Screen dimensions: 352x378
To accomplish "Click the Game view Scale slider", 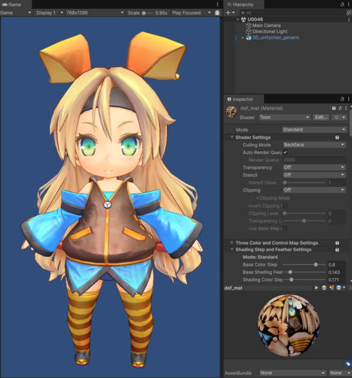I will [147, 13].
